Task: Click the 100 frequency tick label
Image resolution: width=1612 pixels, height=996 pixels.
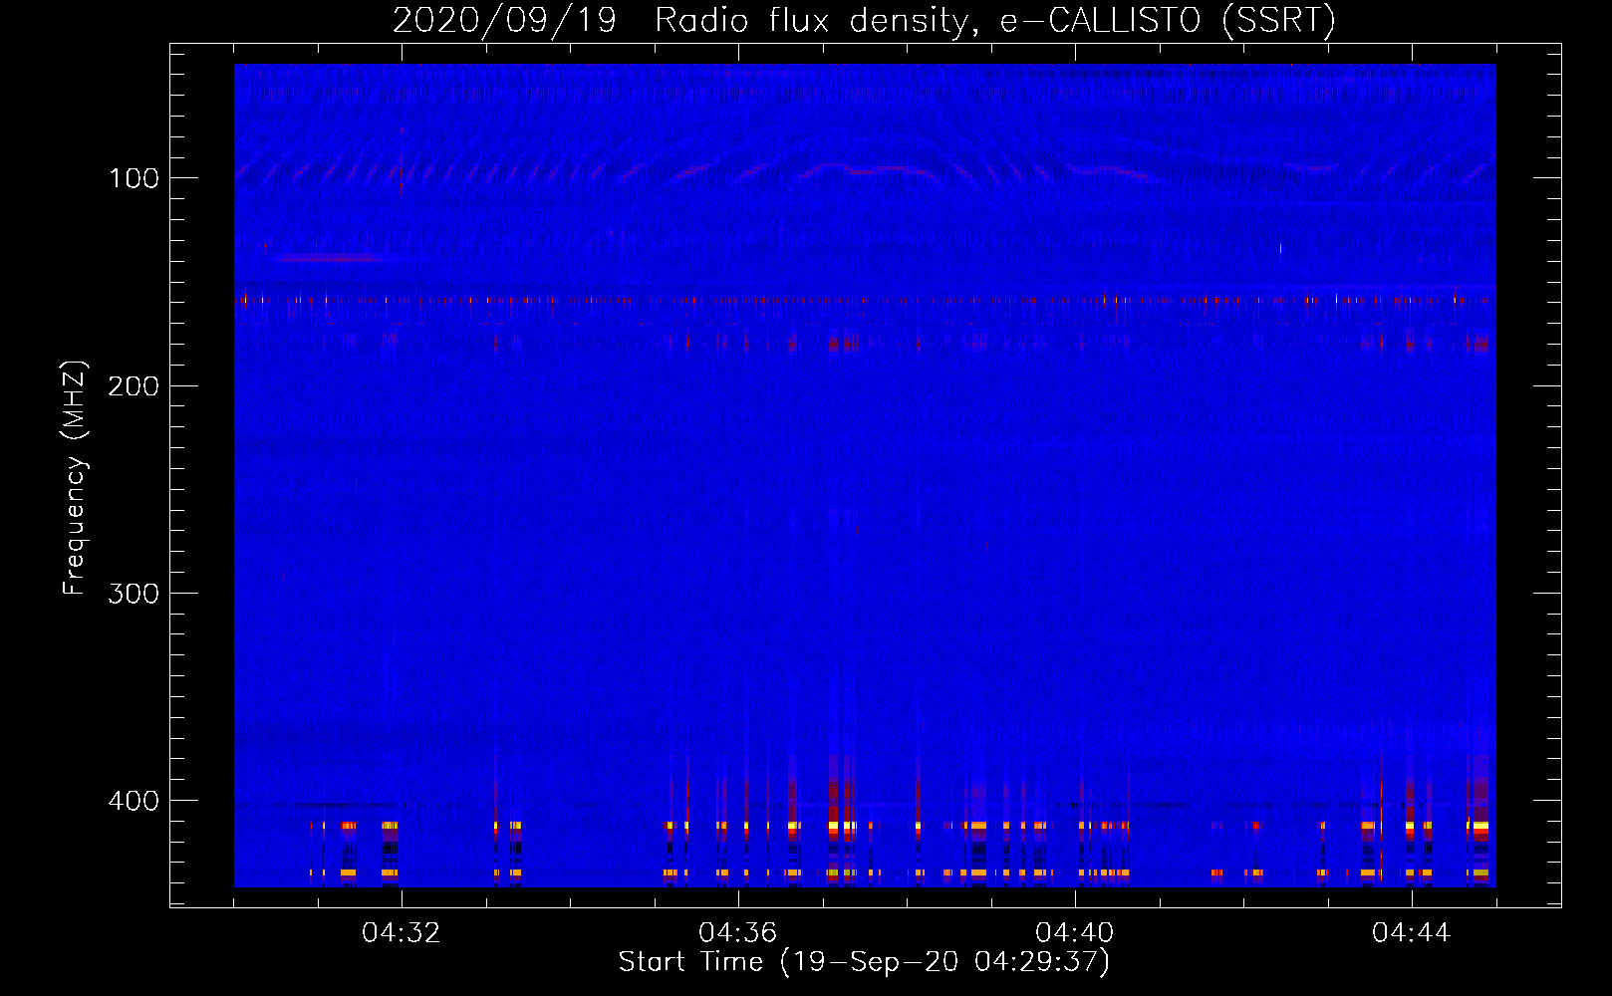Action: point(134,178)
